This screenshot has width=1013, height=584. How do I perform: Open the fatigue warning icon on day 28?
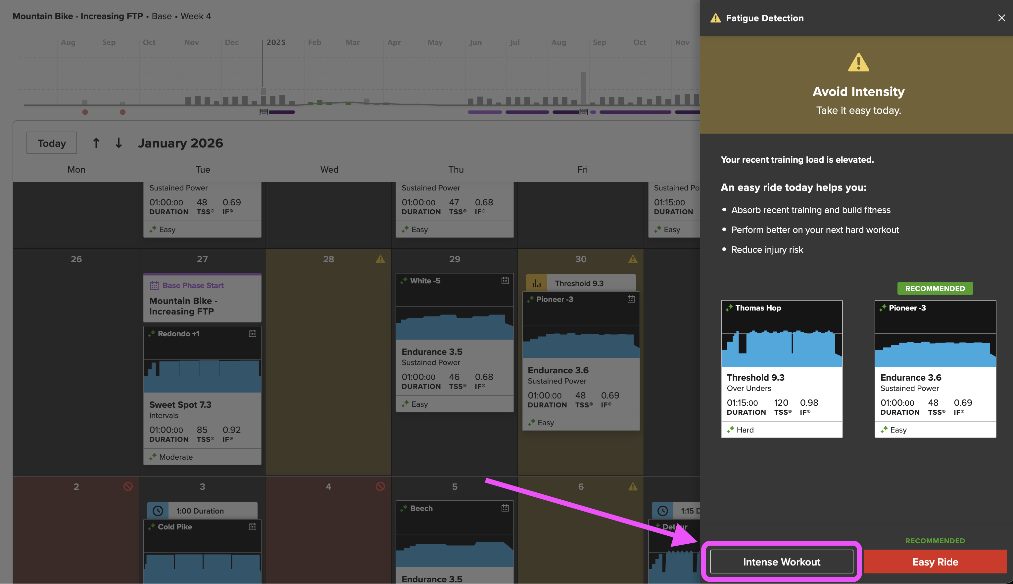pyautogui.click(x=380, y=259)
